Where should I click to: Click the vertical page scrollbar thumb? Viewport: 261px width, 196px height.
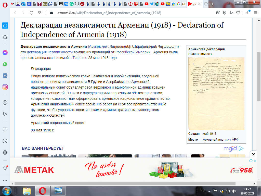tap(259, 77)
